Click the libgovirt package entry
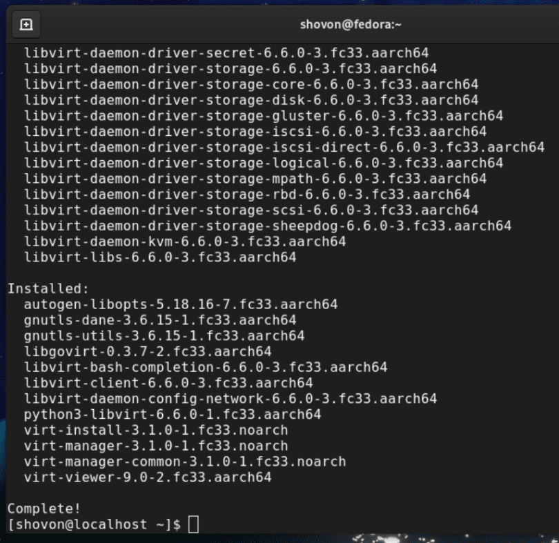Screen dimensions: 559x543 coord(131,351)
